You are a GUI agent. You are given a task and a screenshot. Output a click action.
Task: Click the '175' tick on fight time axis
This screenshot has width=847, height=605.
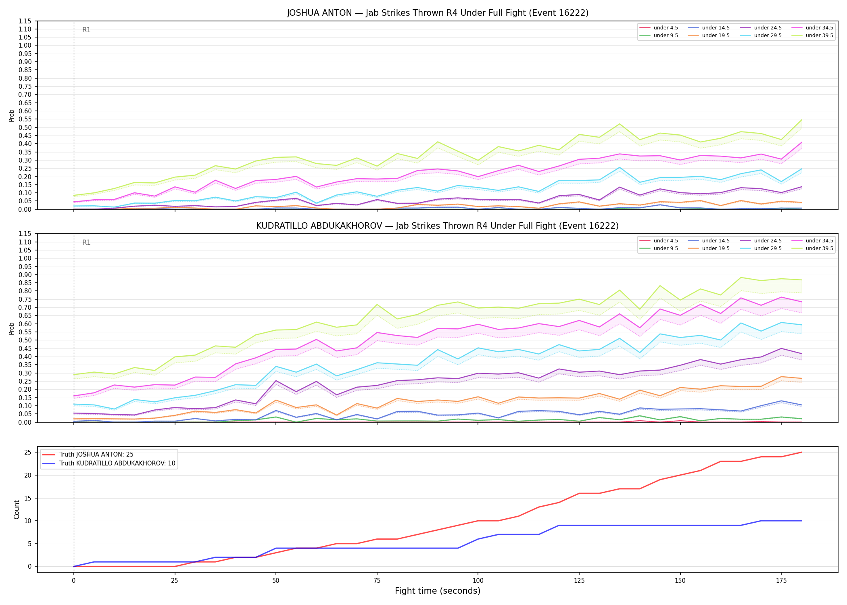pyautogui.click(x=781, y=581)
